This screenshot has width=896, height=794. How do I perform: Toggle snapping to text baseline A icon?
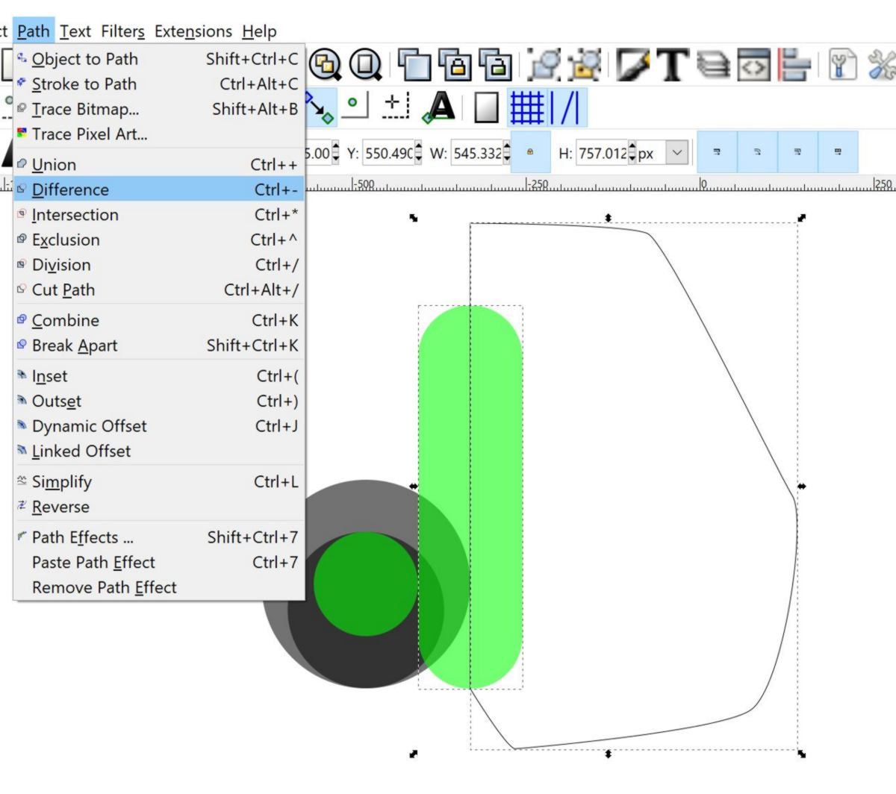pyautogui.click(x=439, y=107)
